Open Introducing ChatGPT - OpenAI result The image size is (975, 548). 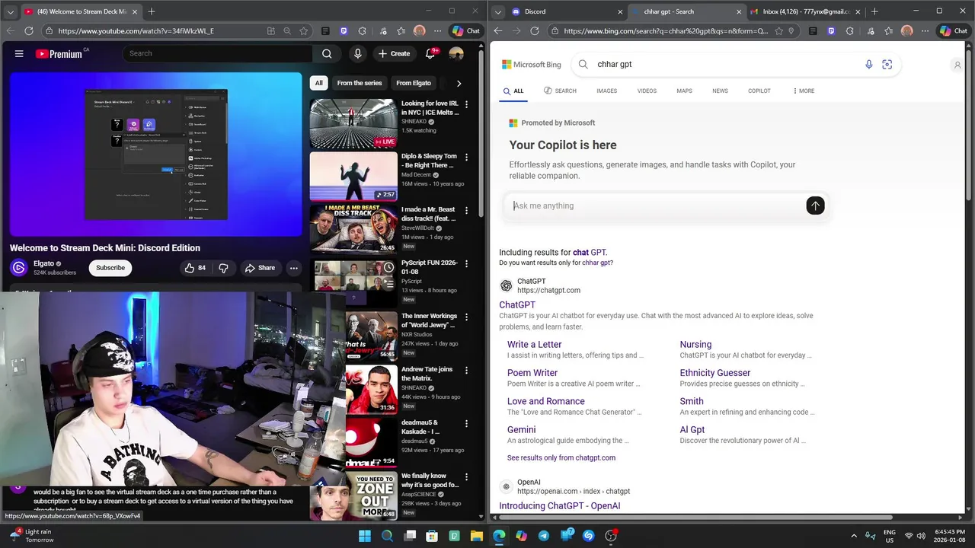(x=560, y=505)
